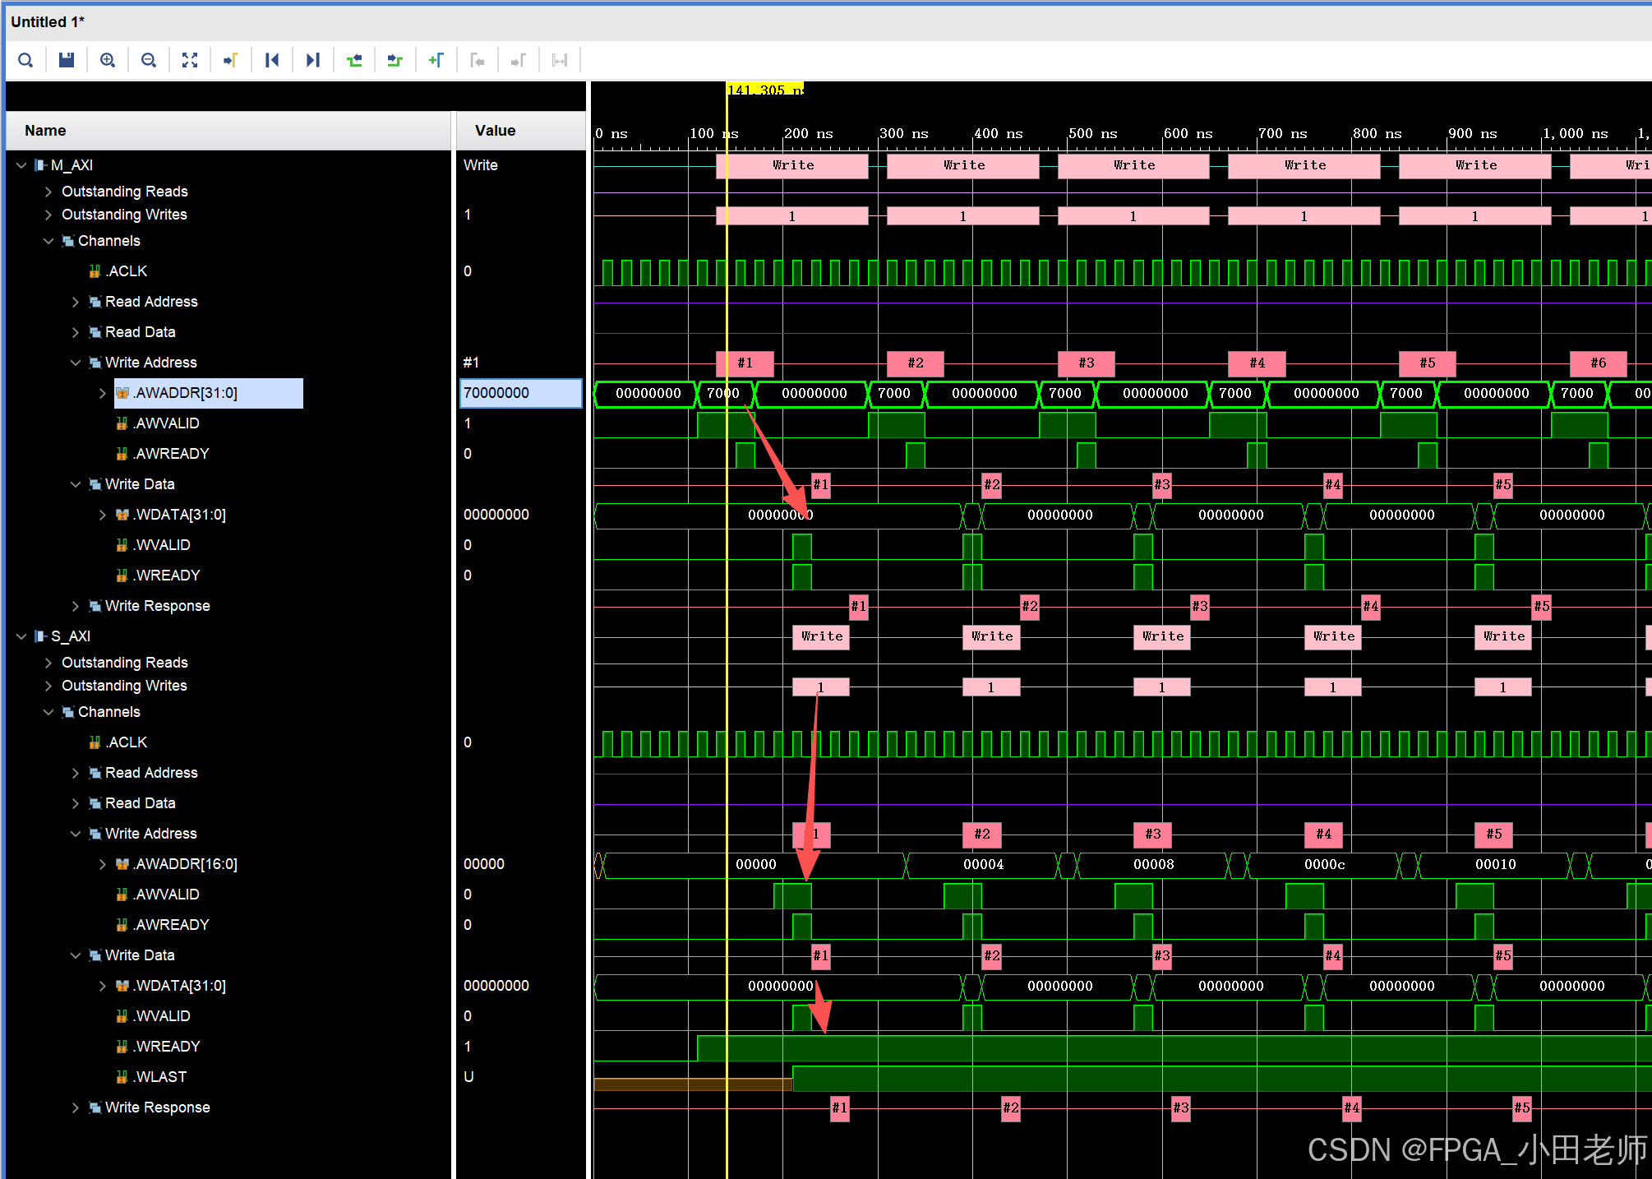Expand S_AXI Write Response group
The height and width of the screenshot is (1179, 1652).
click(76, 1107)
